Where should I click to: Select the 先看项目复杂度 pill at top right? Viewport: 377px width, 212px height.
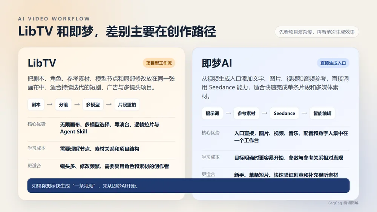317,32
